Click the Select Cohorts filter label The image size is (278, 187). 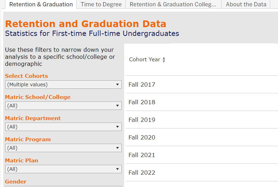(26, 76)
